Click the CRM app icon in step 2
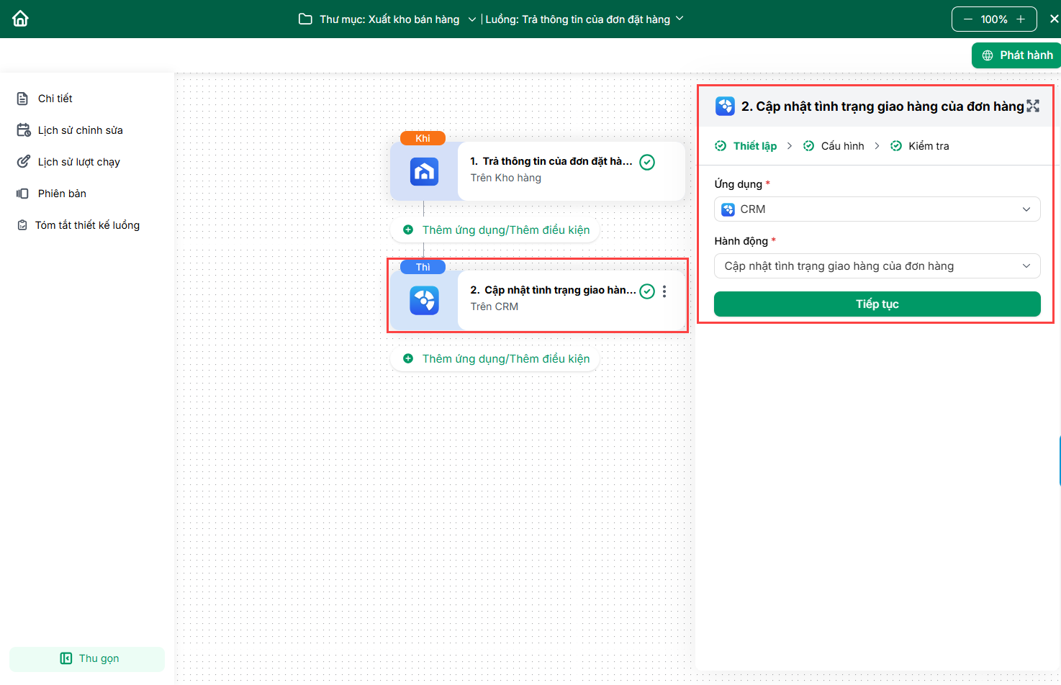The image size is (1061, 685). (424, 301)
